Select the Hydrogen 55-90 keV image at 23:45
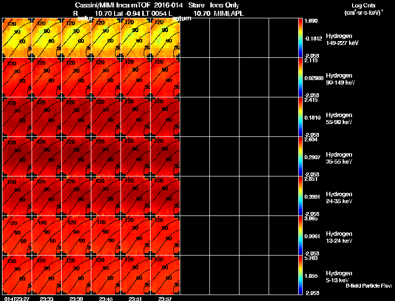This screenshot has height=301, width=395. (x=106, y=117)
